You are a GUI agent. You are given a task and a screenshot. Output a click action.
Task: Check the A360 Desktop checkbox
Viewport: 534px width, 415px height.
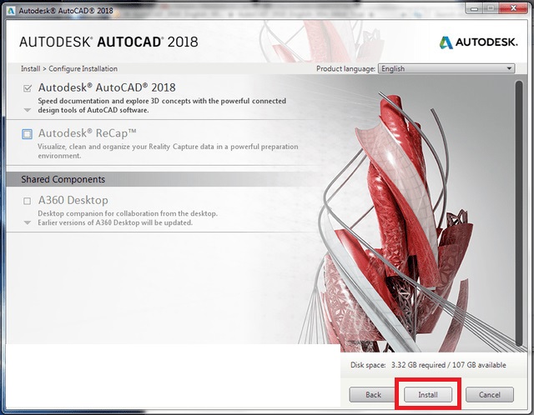(x=27, y=201)
